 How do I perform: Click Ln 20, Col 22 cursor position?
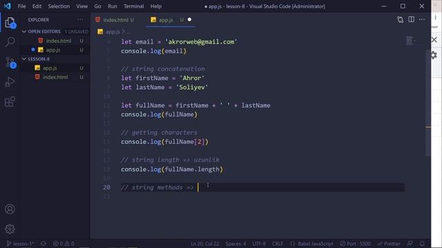[x=204, y=243]
